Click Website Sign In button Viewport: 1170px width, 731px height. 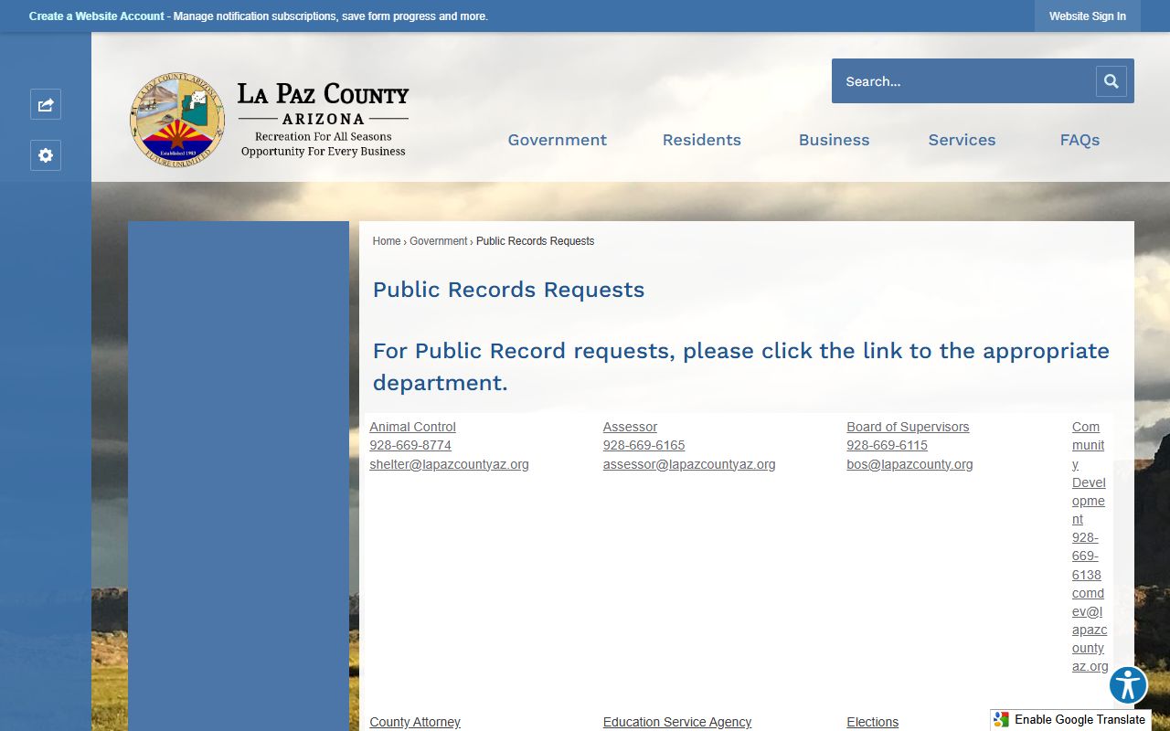coord(1088,16)
